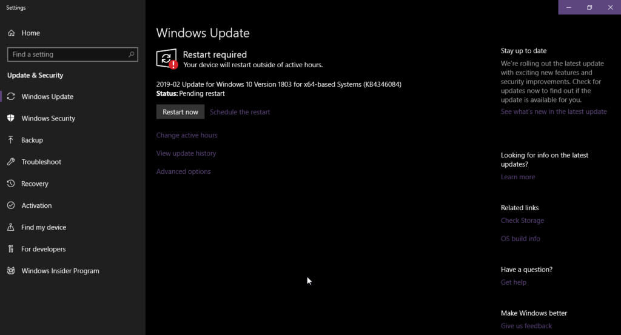Click the Restart now button
The image size is (621, 335).
(180, 112)
